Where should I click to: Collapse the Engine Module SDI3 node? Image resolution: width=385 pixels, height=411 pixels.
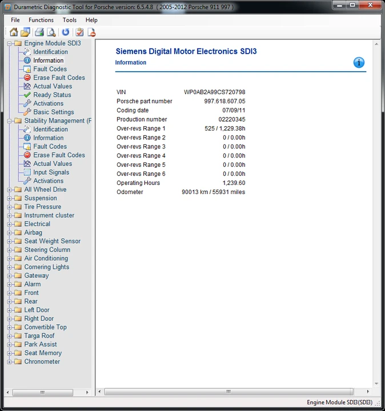pyautogui.click(x=10, y=43)
